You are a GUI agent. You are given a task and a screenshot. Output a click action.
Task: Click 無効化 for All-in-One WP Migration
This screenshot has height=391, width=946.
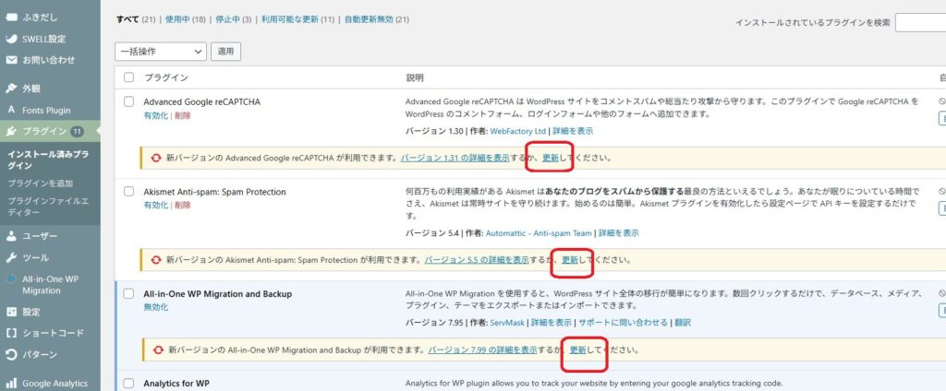(156, 307)
